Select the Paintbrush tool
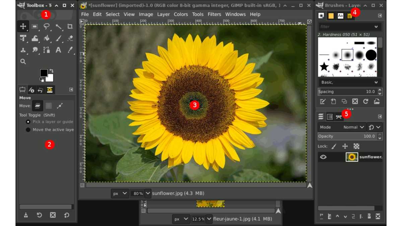This screenshot has width=402, height=226. point(58,38)
